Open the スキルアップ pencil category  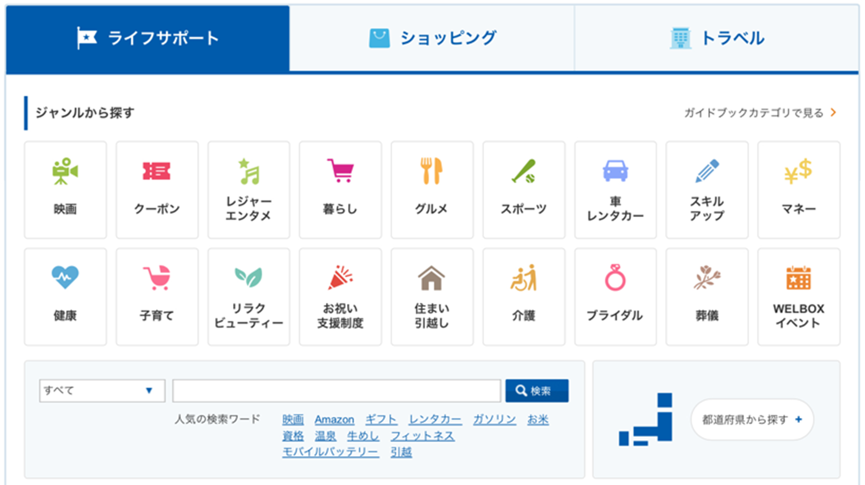coord(707,190)
